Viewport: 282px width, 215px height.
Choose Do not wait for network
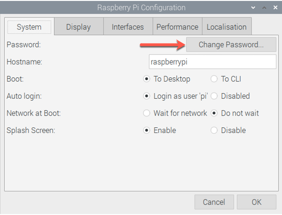[214, 113]
